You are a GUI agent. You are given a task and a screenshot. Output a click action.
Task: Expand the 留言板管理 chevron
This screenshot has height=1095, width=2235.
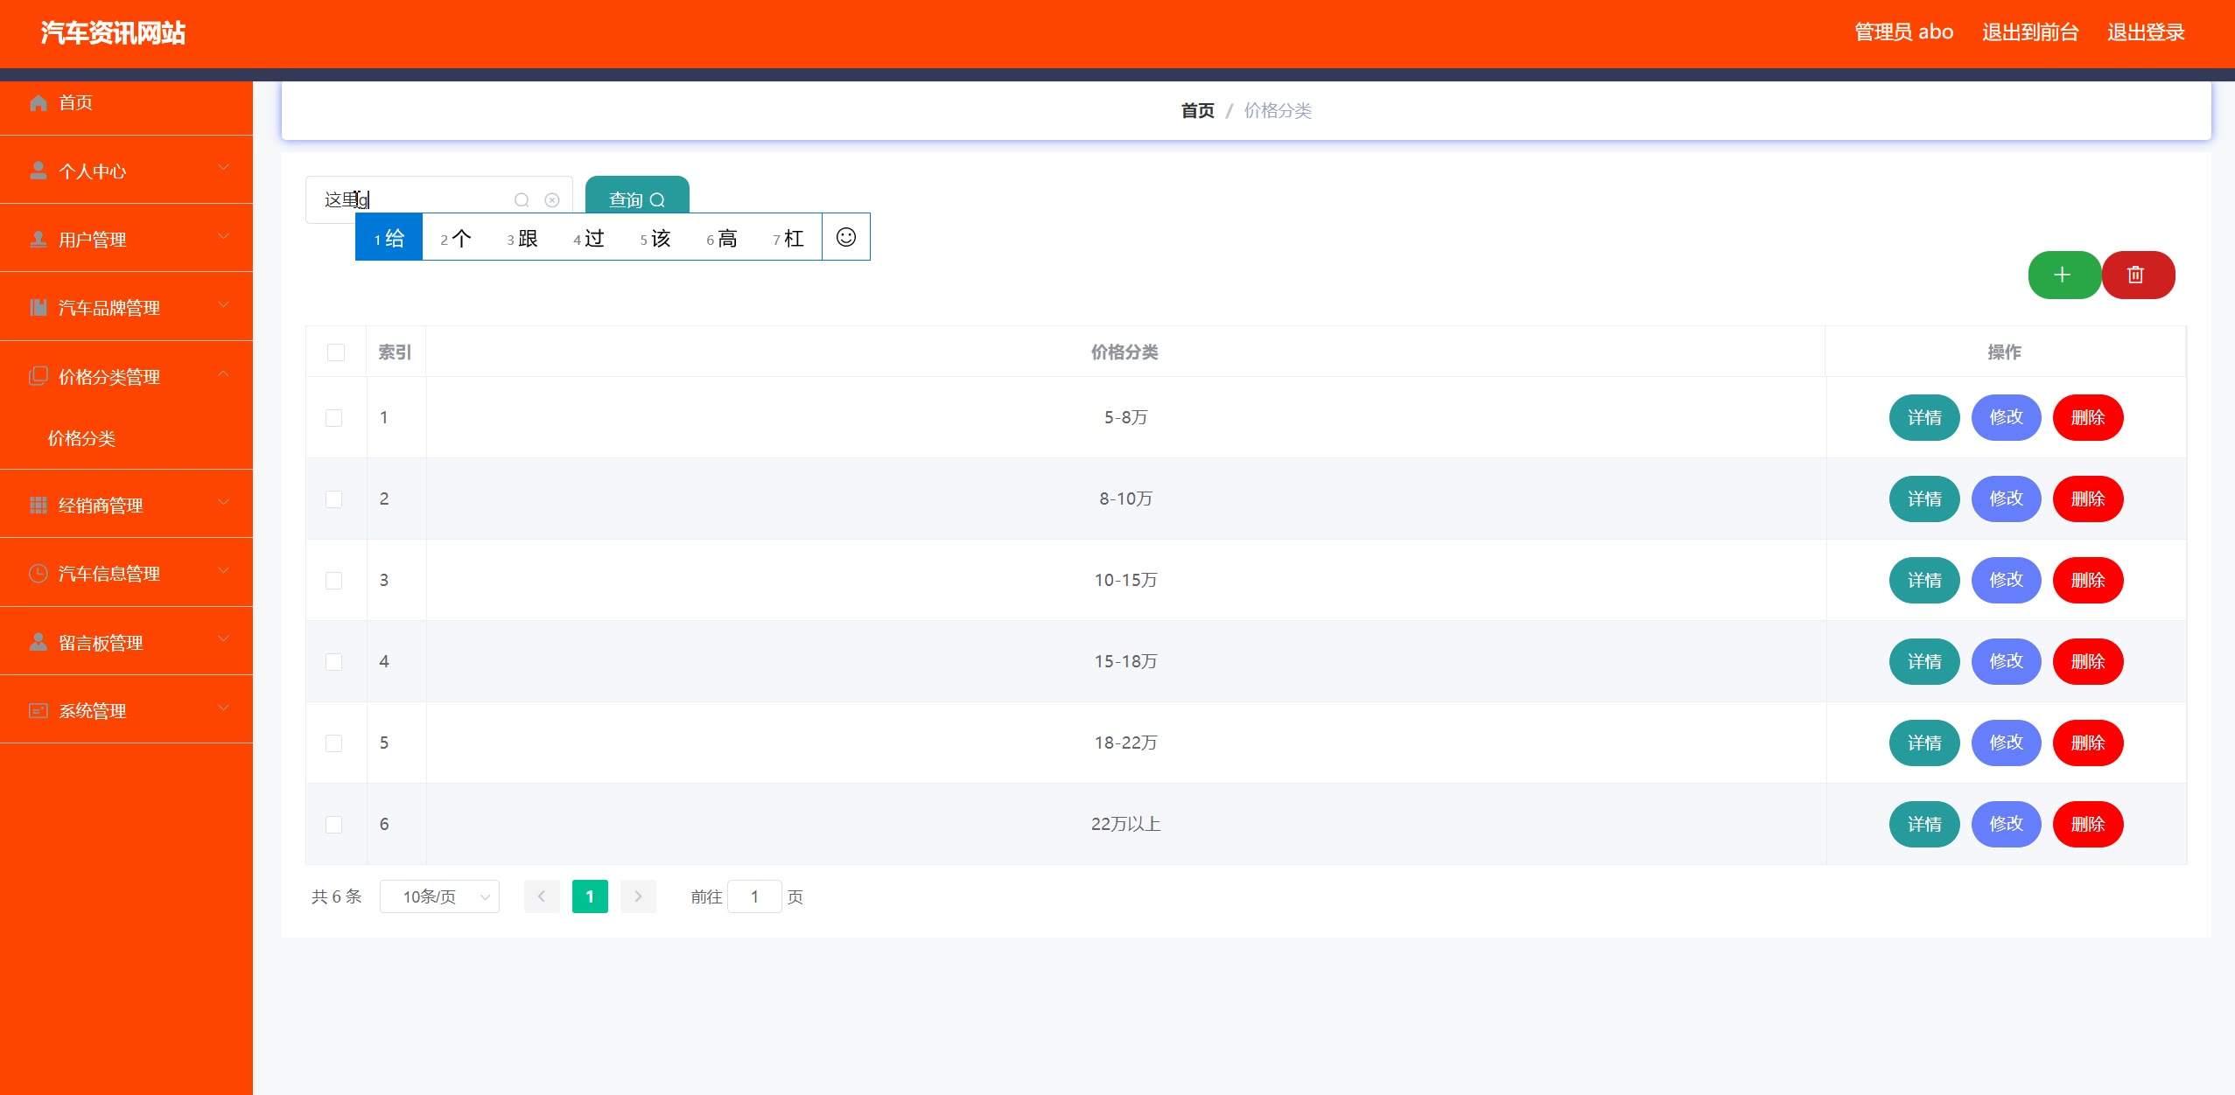coord(224,639)
